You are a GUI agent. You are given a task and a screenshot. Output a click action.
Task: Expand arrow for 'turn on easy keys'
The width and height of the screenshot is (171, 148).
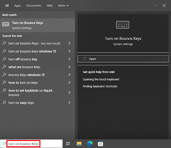[x=69, y=102]
